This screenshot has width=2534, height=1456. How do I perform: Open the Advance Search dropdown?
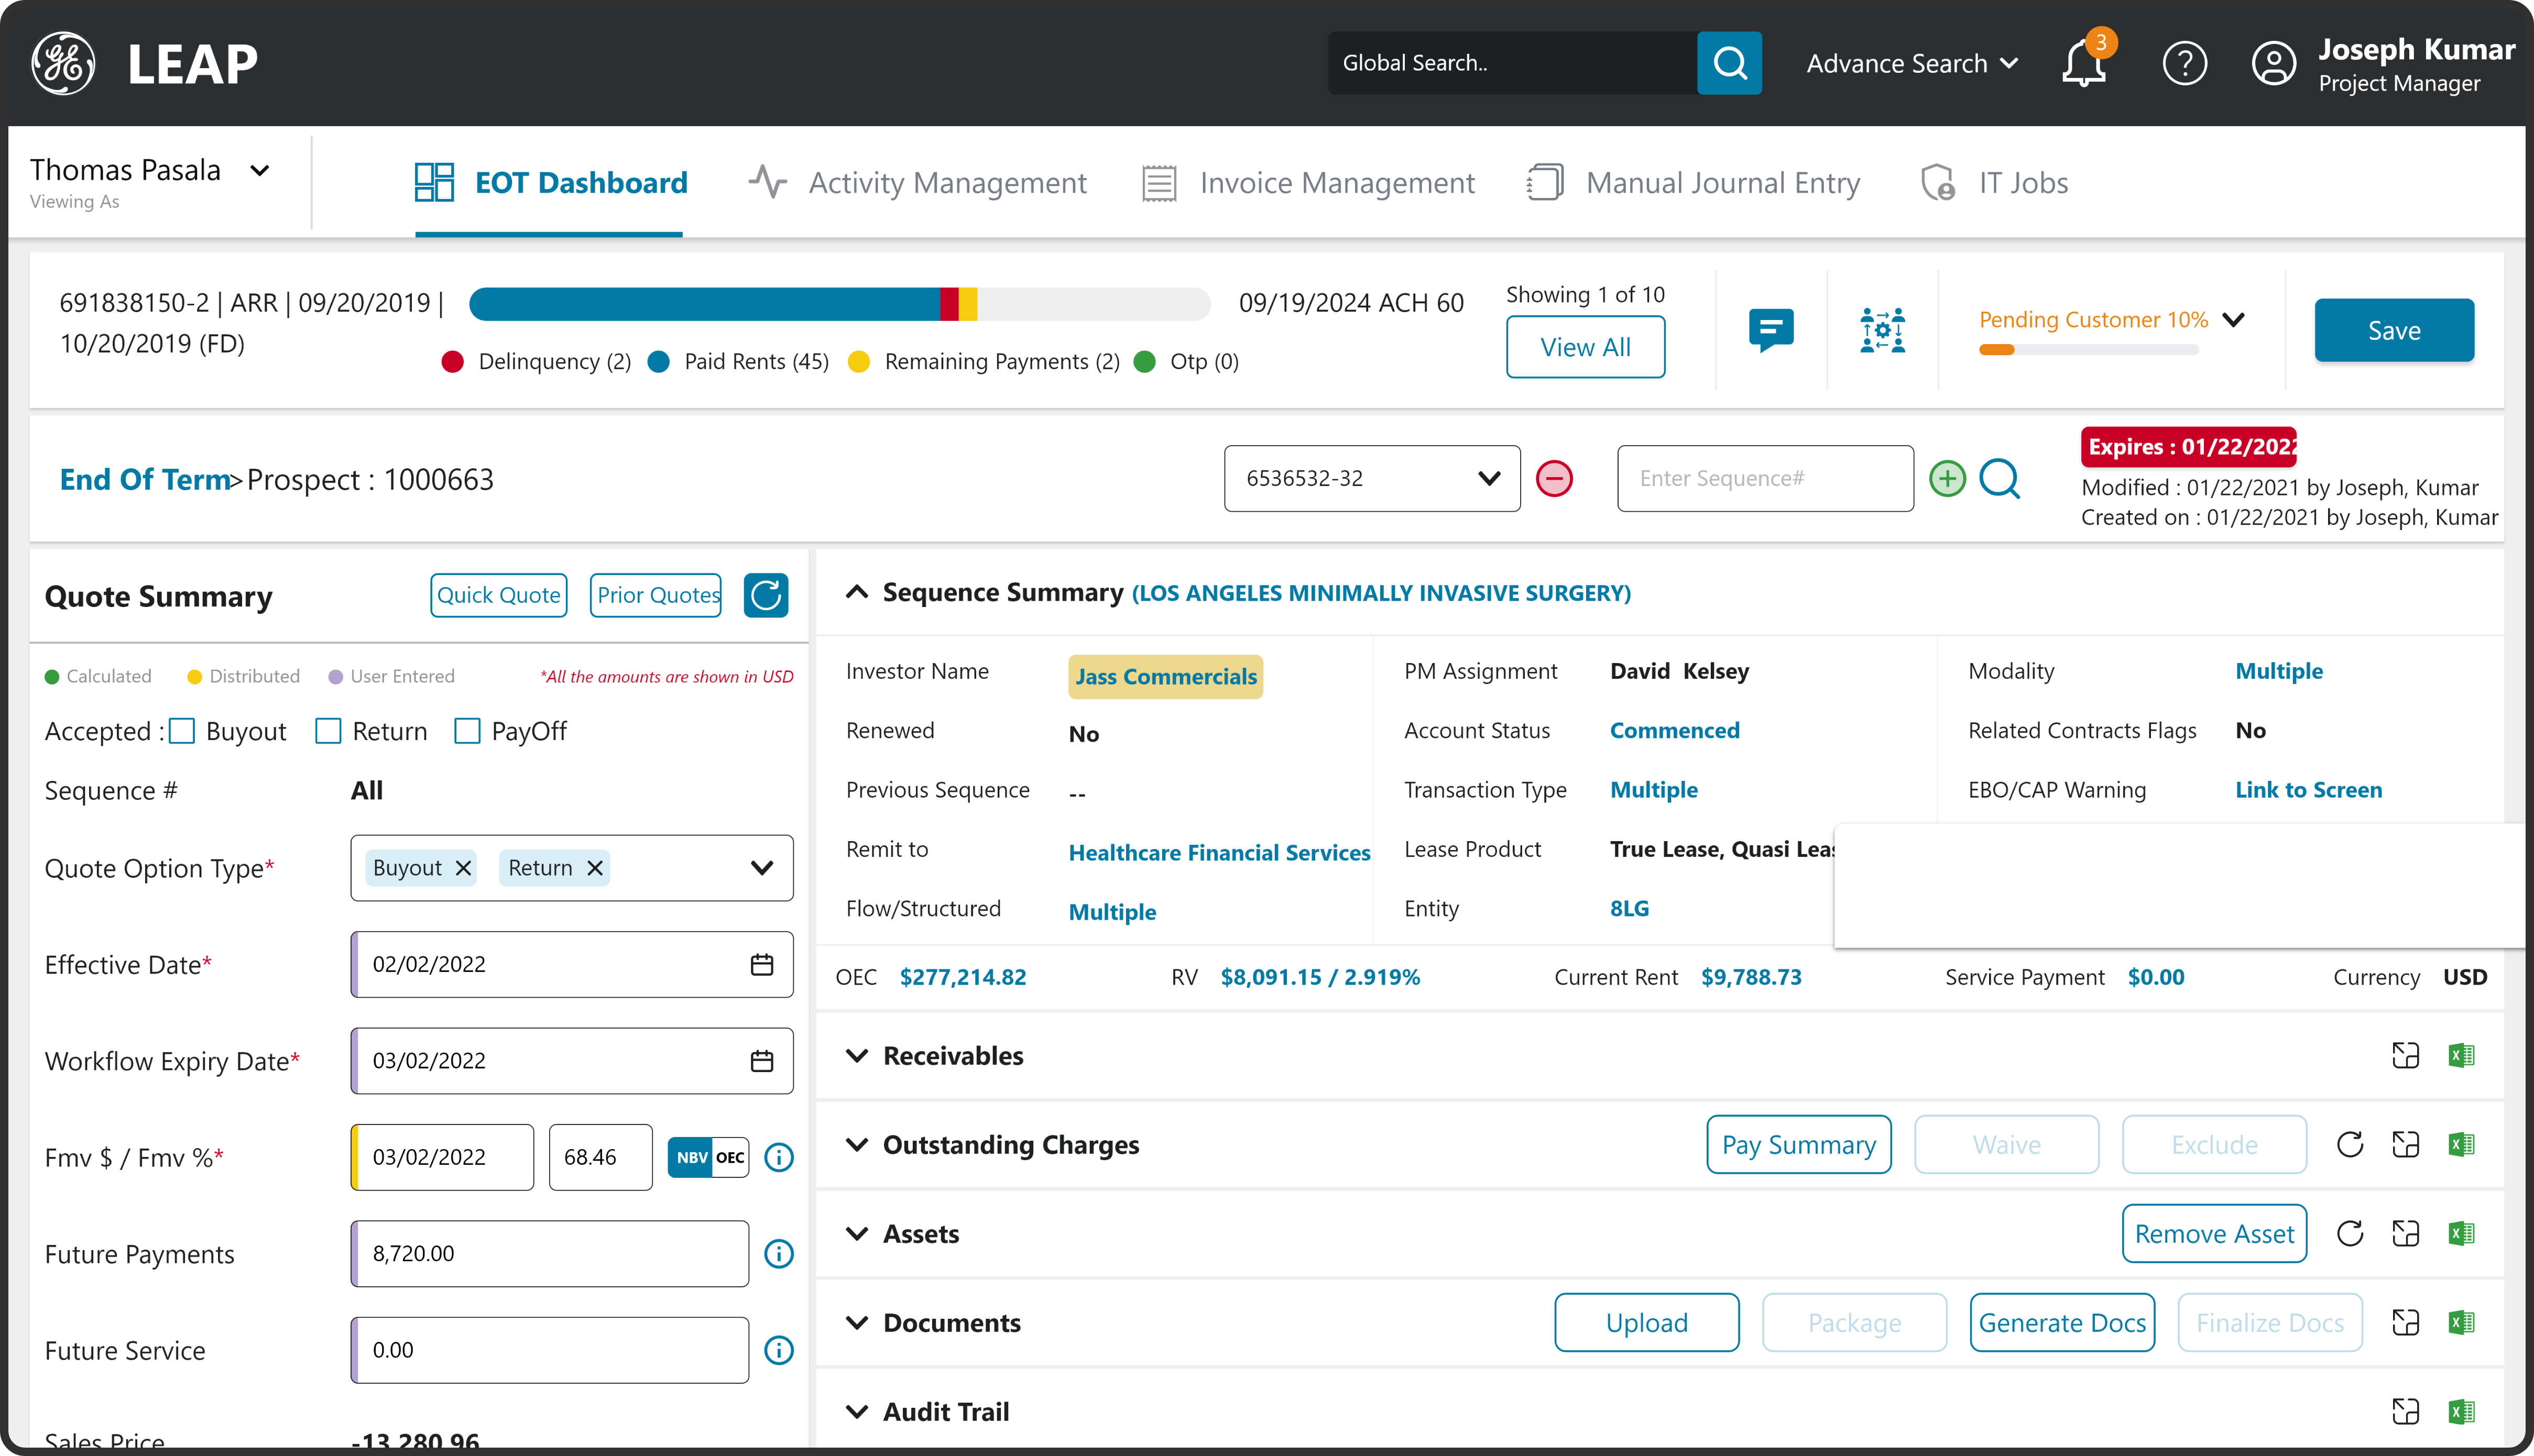pos(1912,63)
